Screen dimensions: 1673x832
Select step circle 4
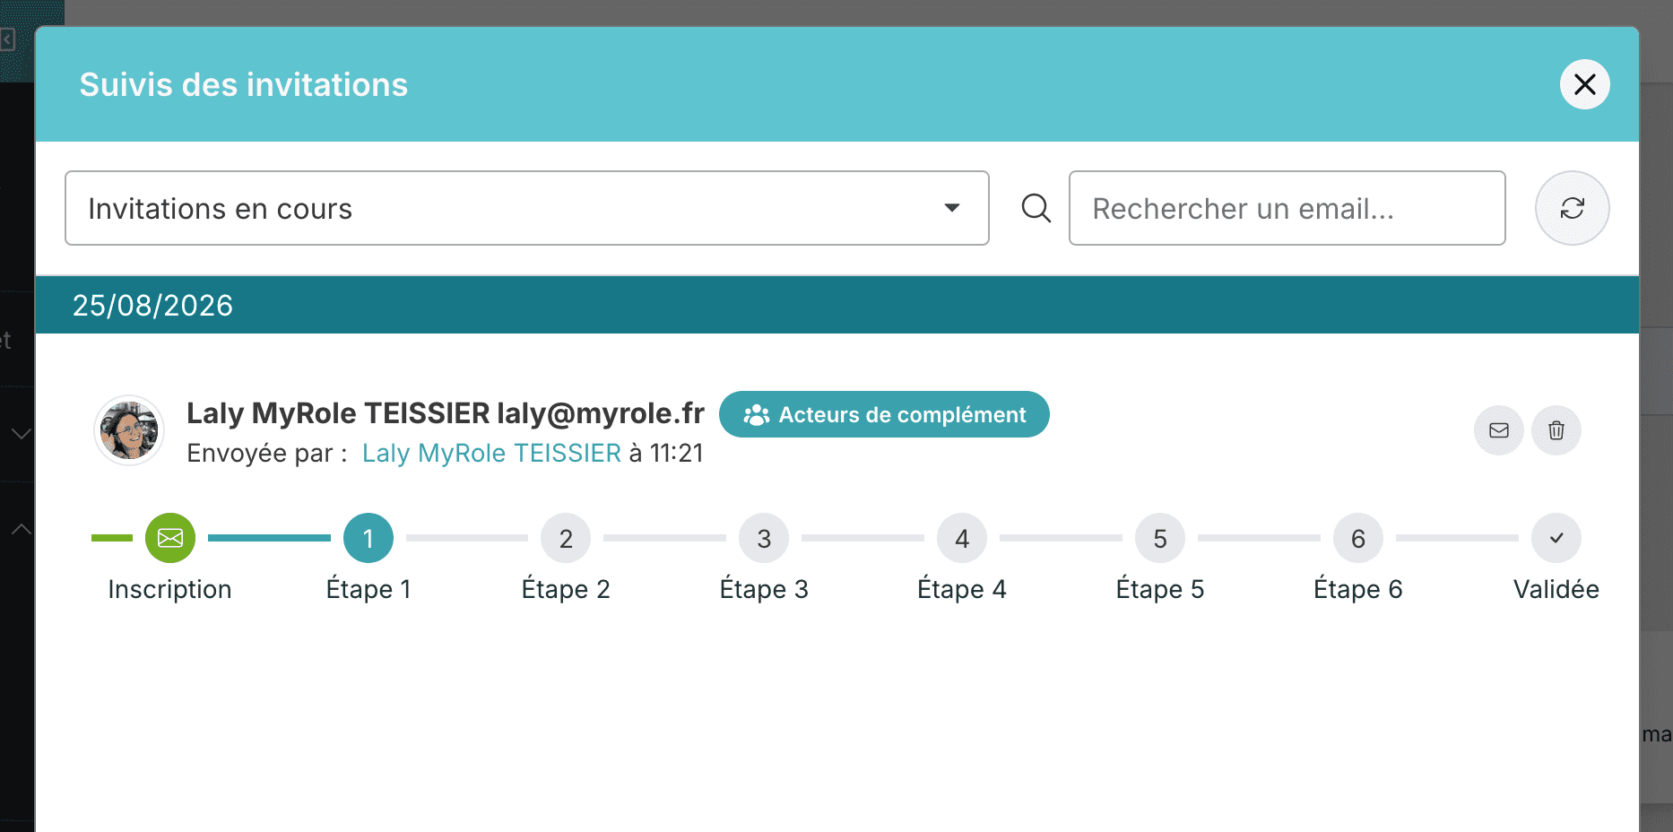click(x=962, y=538)
